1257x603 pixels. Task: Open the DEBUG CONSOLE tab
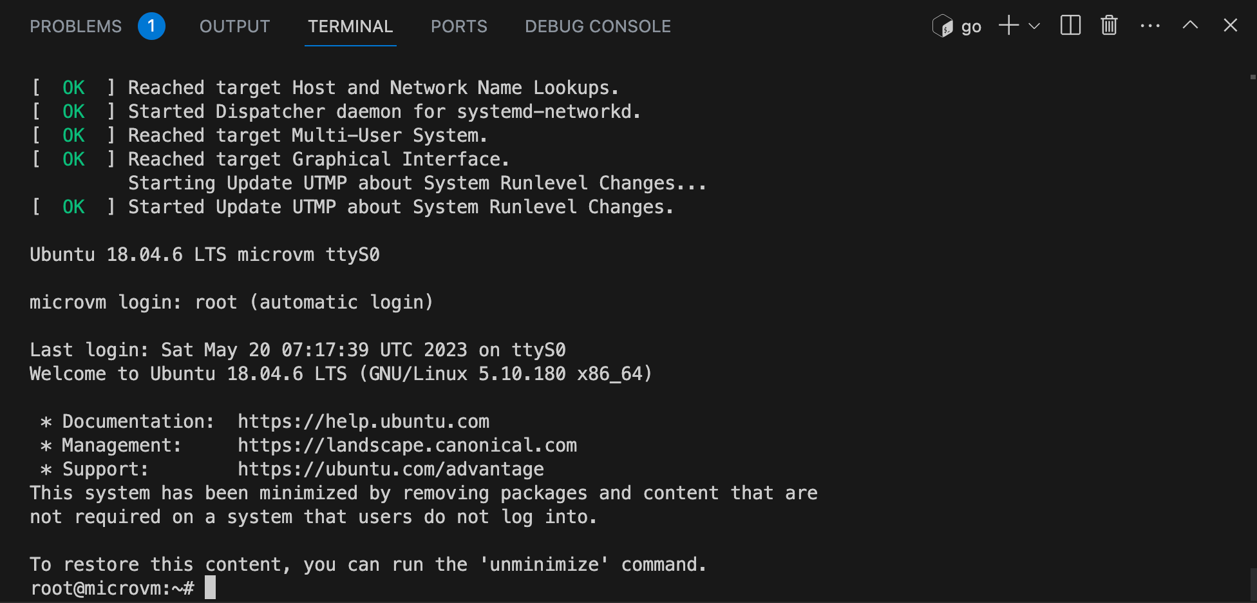(x=598, y=26)
